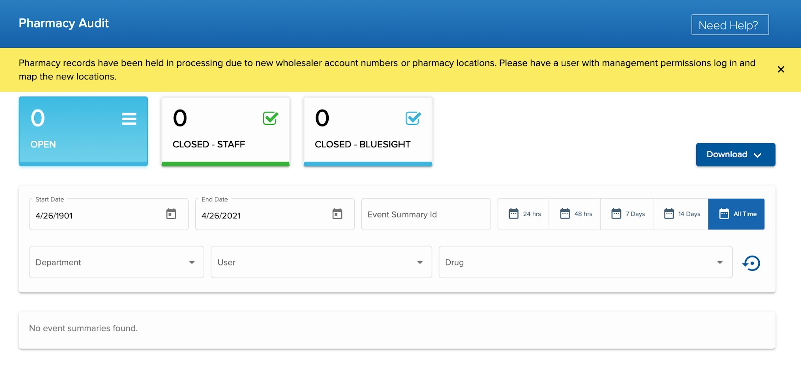Show the OPEN event summaries card
The width and height of the screenshot is (801, 372).
[x=83, y=131]
